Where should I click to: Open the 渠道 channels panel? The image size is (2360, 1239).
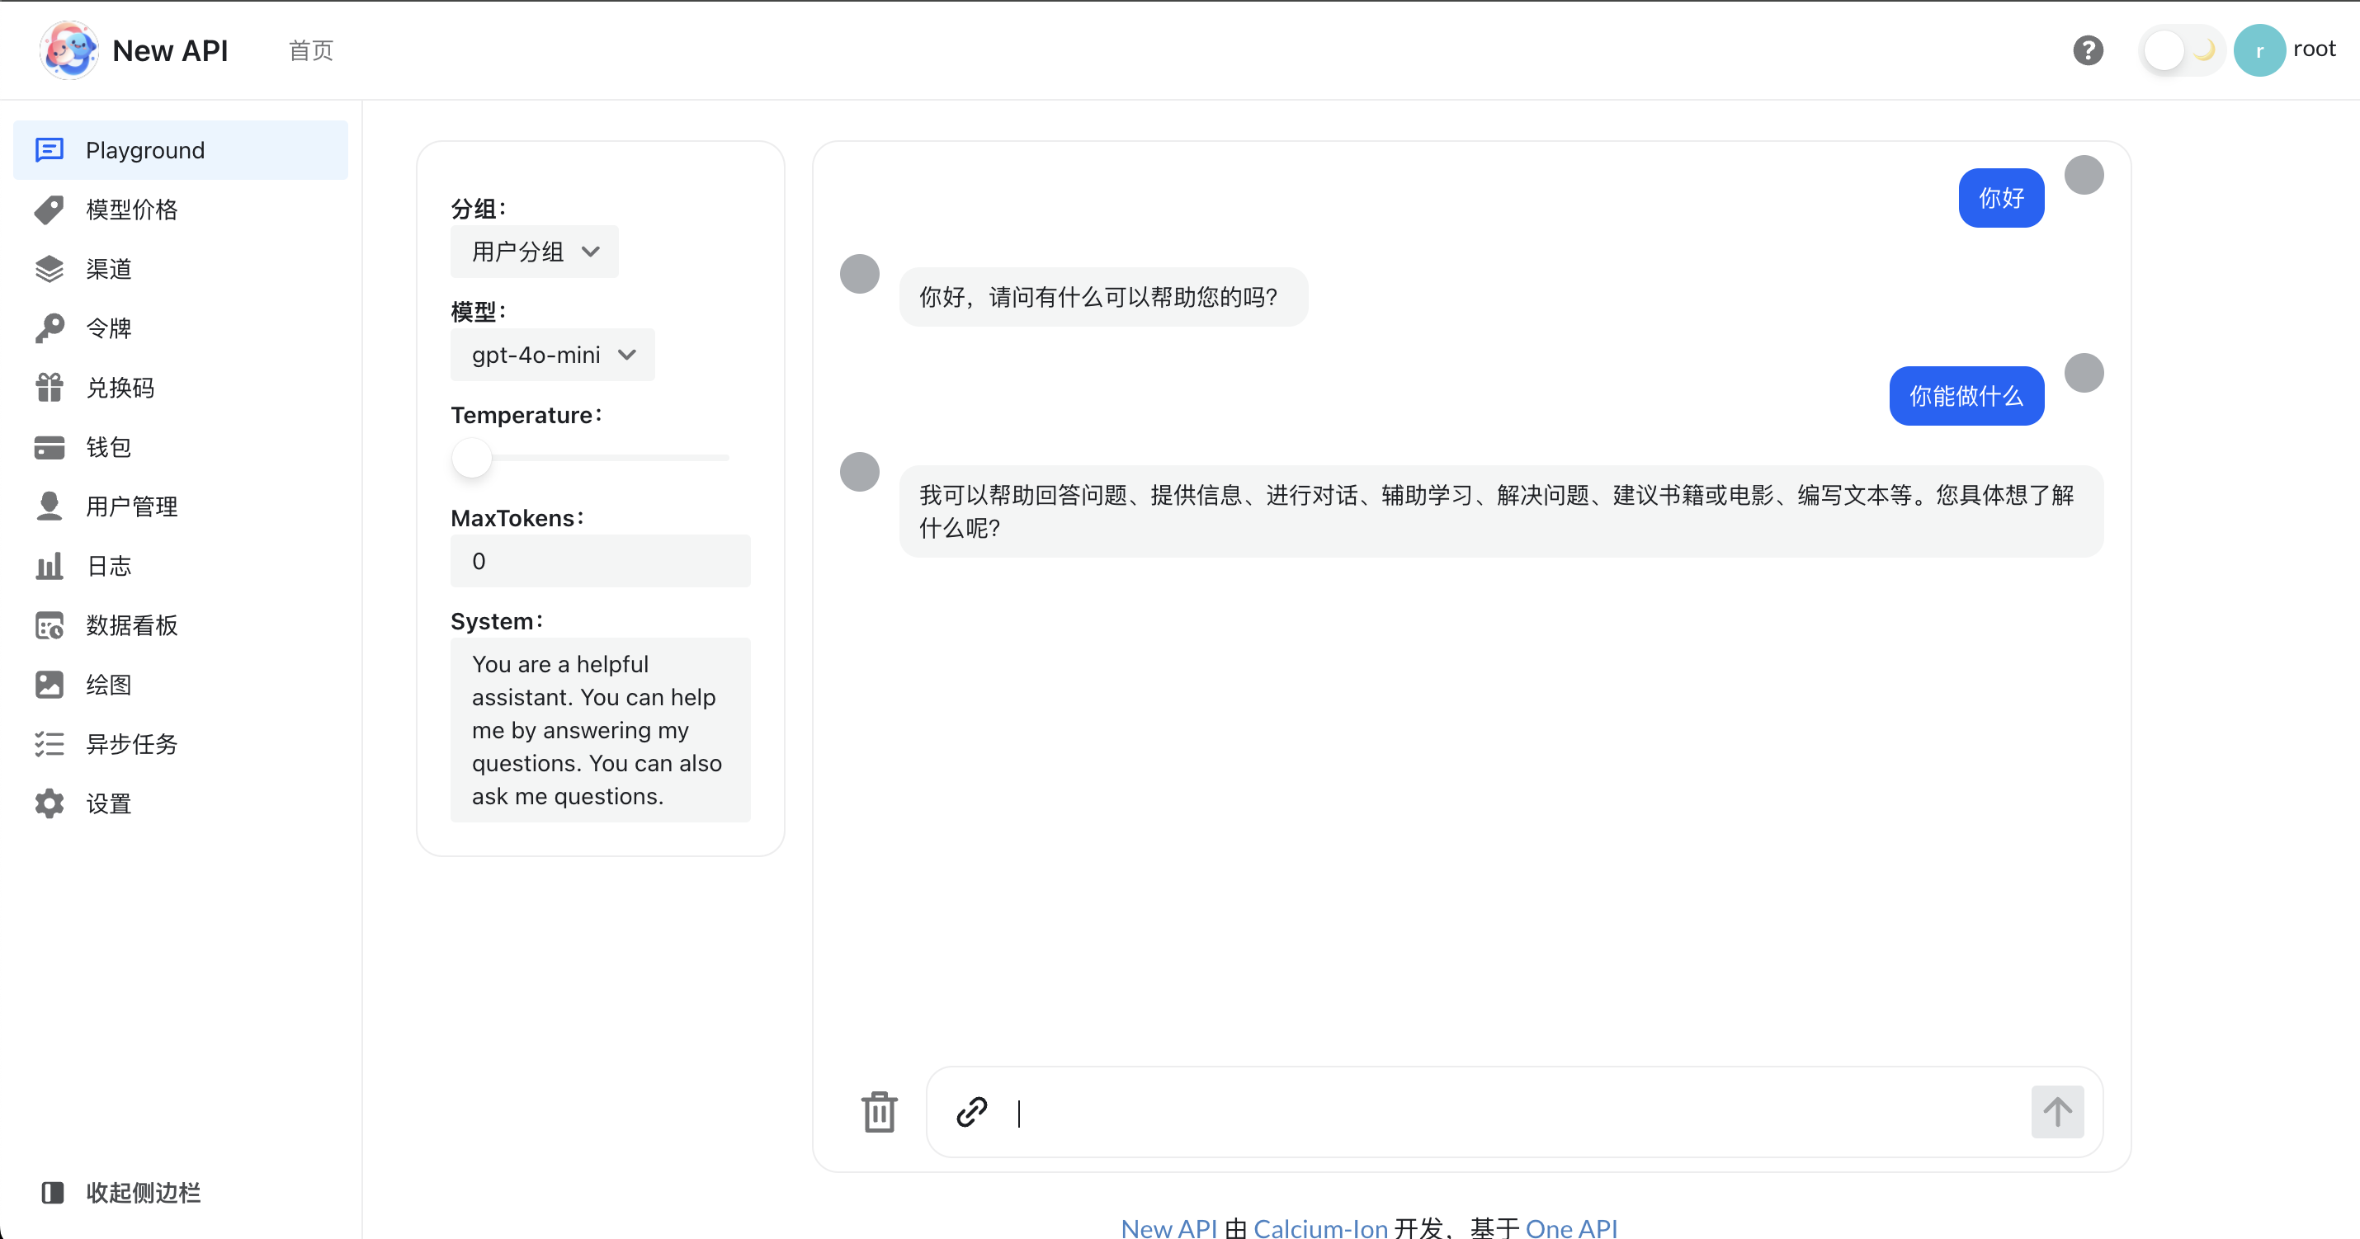click(x=107, y=268)
